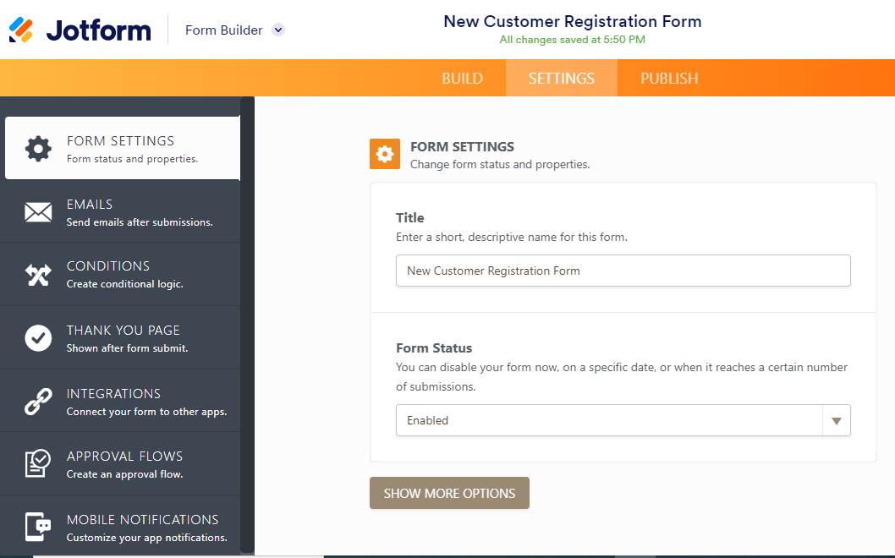Go to the Publish tab
The width and height of the screenshot is (895, 558).
pyautogui.click(x=669, y=78)
